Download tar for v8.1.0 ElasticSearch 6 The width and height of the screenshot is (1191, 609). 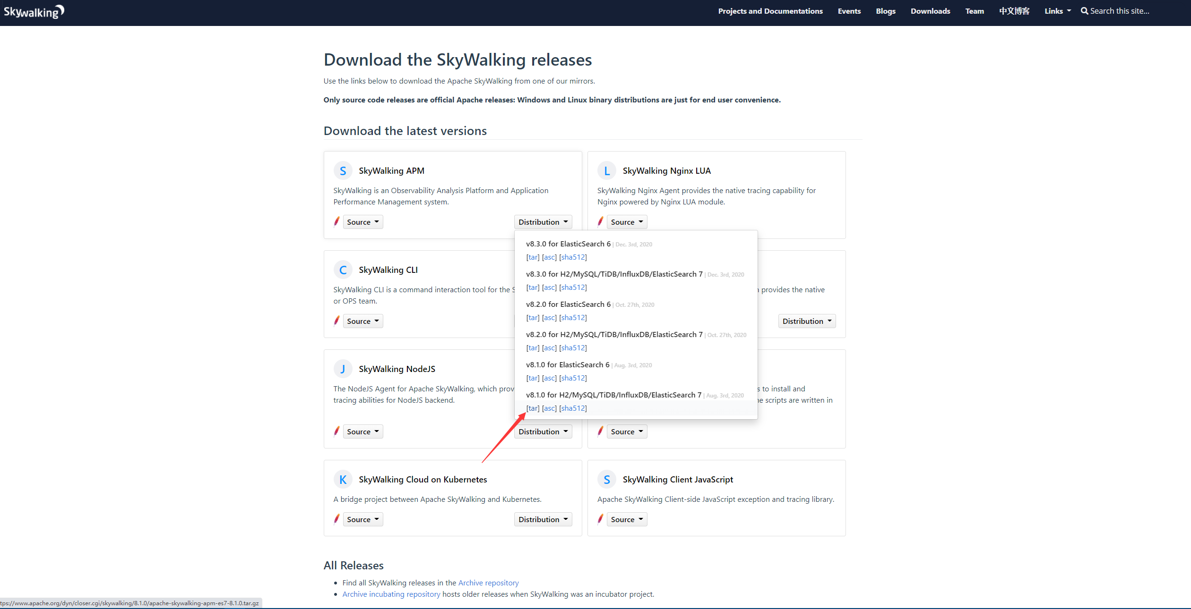point(533,378)
